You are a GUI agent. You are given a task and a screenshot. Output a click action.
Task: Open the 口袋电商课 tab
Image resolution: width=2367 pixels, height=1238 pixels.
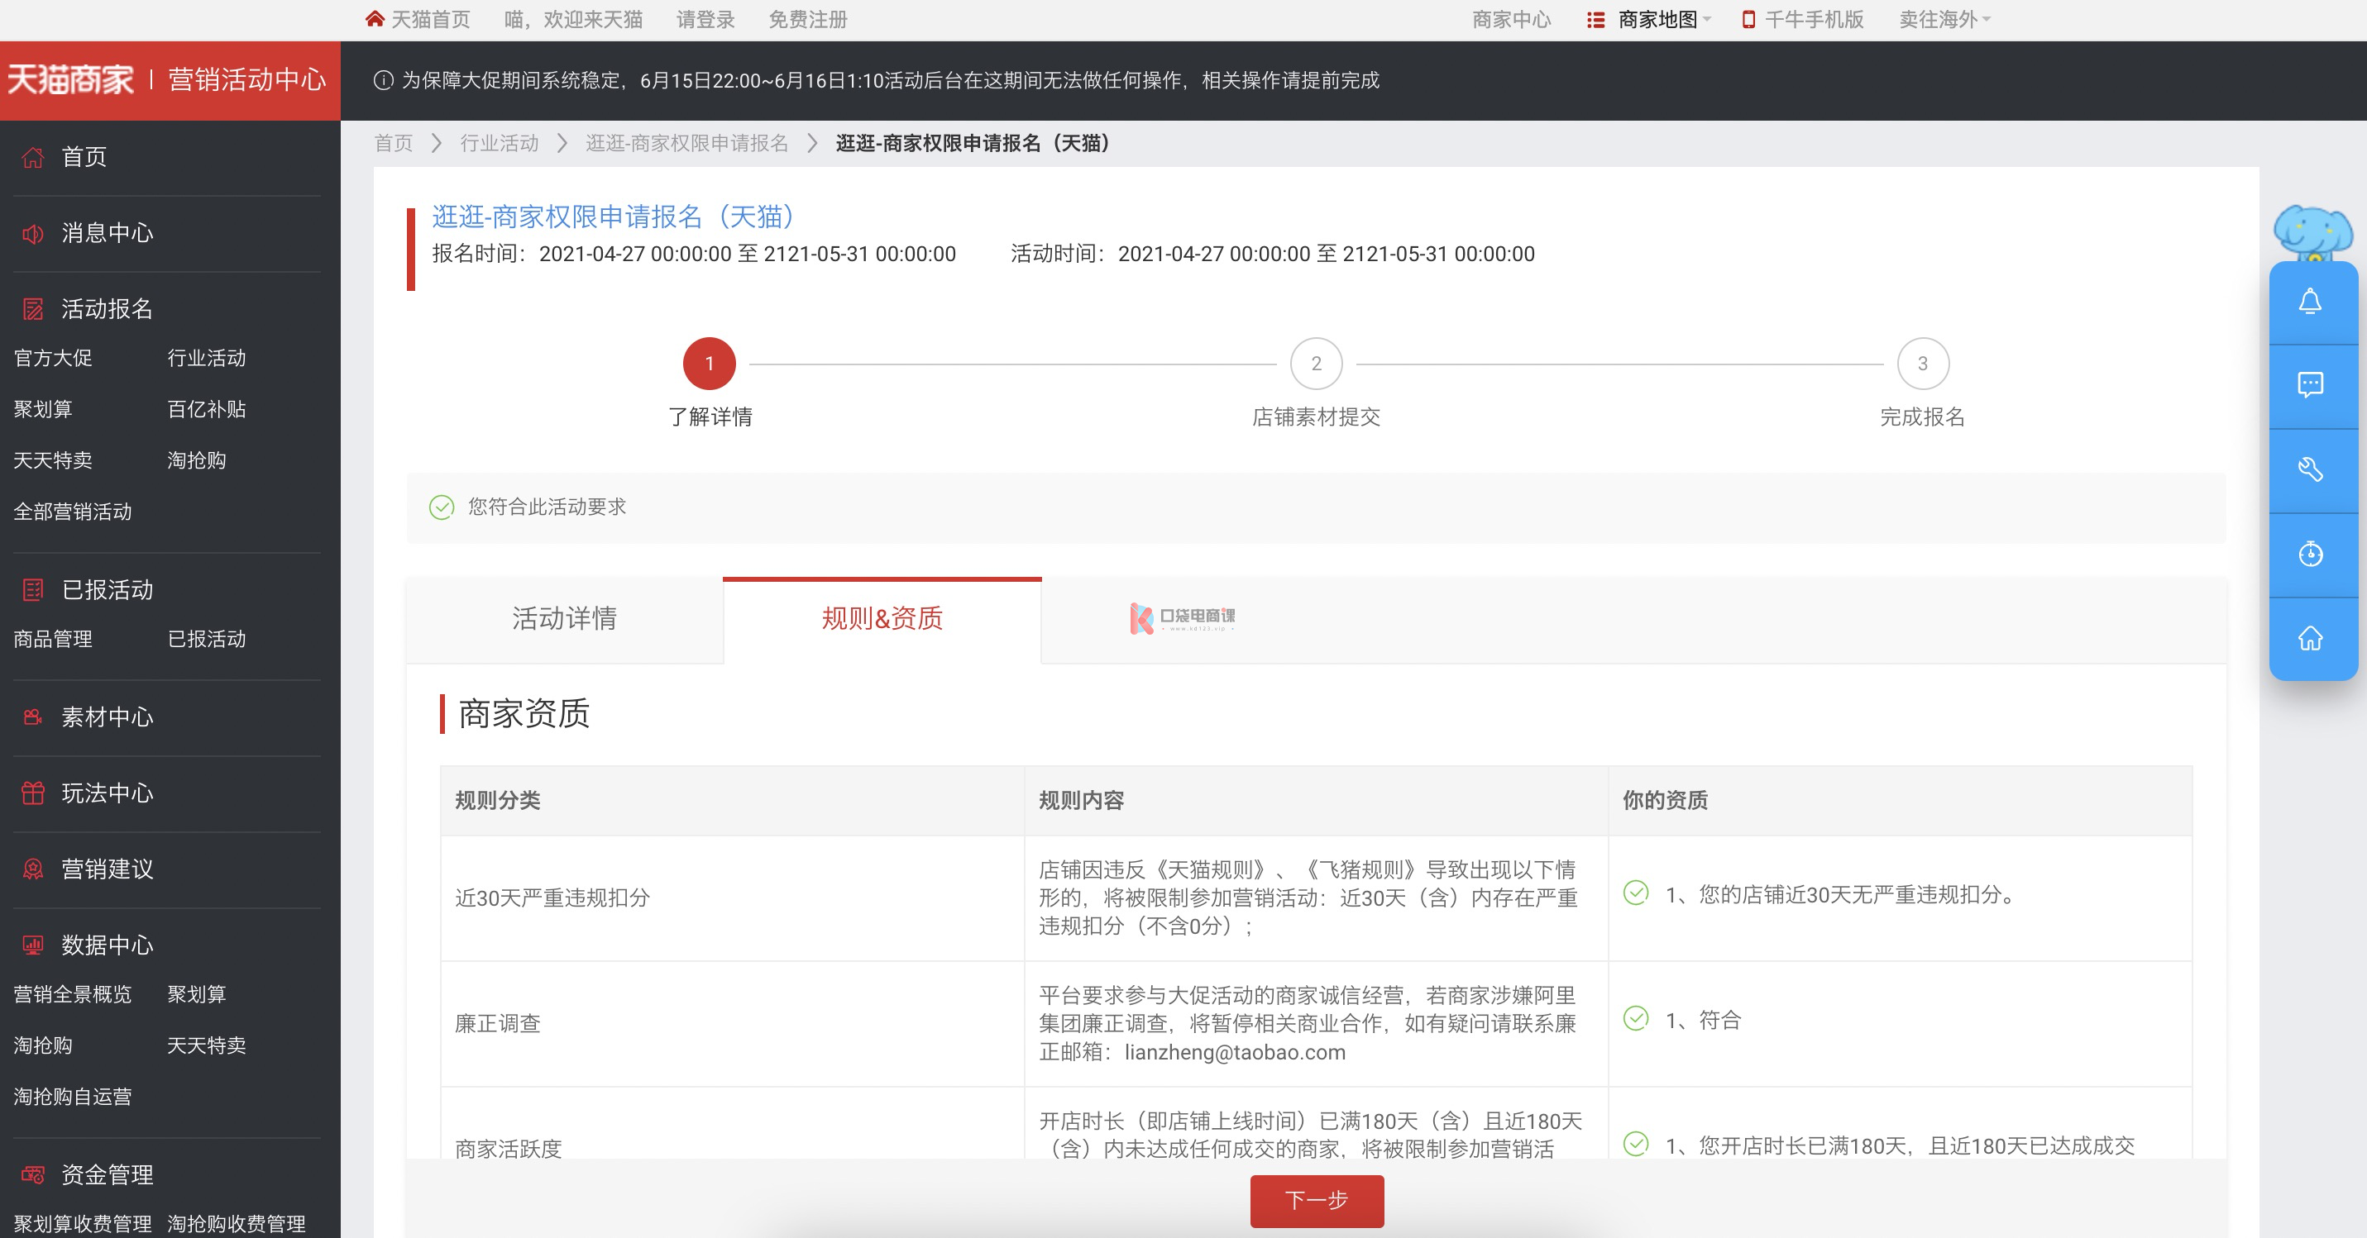pyautogui.click(x=1183, y=618)
